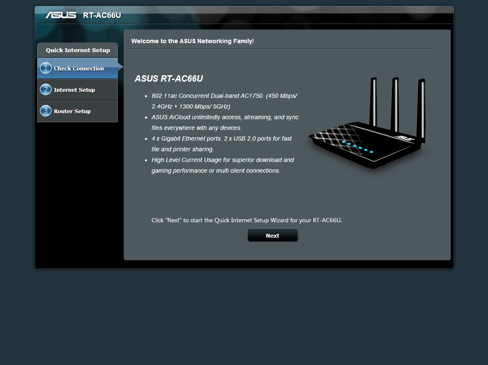Select the Check Connection step

[78, 68]
